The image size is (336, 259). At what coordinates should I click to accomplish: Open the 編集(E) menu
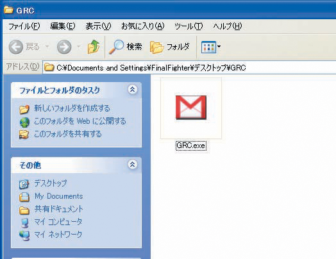63,26
